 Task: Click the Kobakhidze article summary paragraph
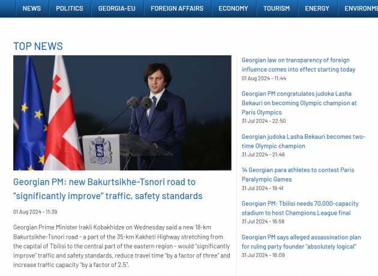pyautogui.click(x=121, y=246)
